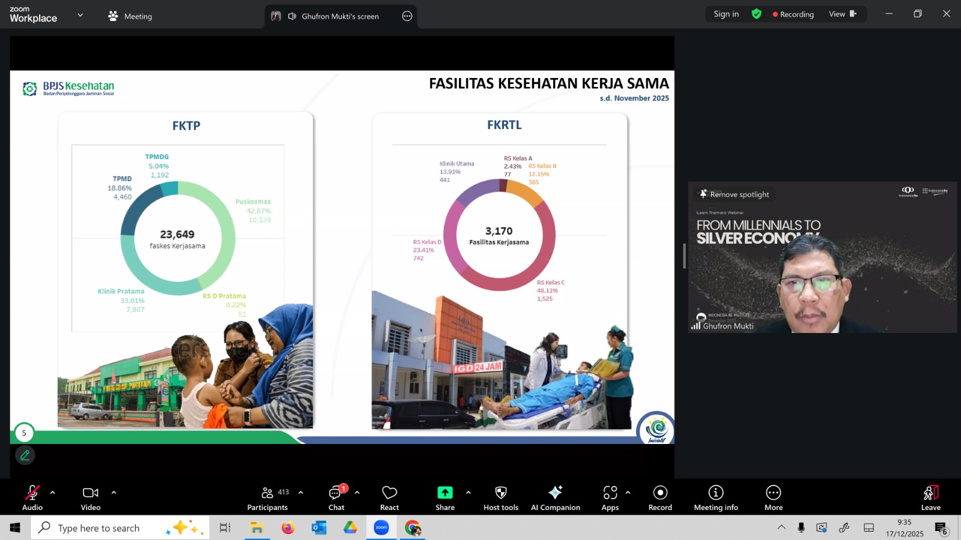Unmute the microphone Audio button
Viewport: 961px width, 540px height.
[x=32, y=497]
